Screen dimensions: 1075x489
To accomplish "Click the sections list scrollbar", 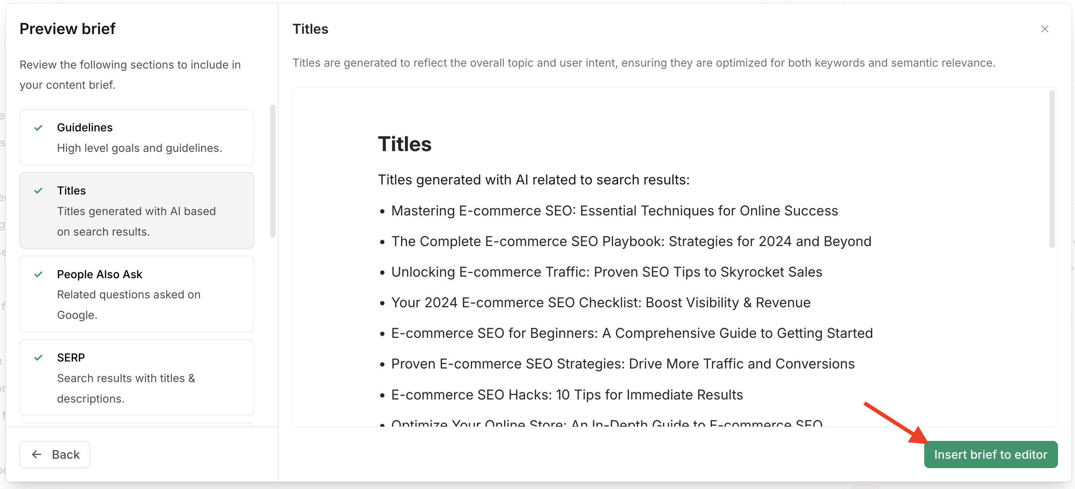I will coord(273,171).
